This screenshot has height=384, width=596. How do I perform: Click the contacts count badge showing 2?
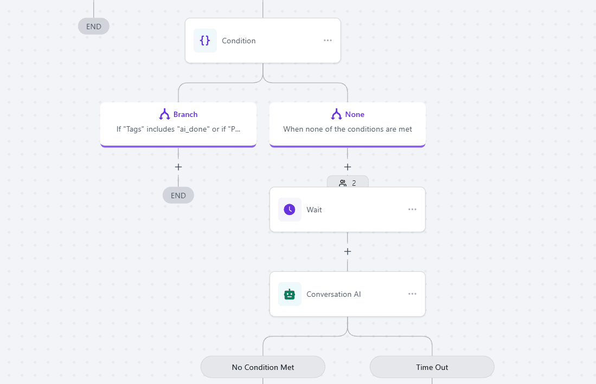[348, 183]
